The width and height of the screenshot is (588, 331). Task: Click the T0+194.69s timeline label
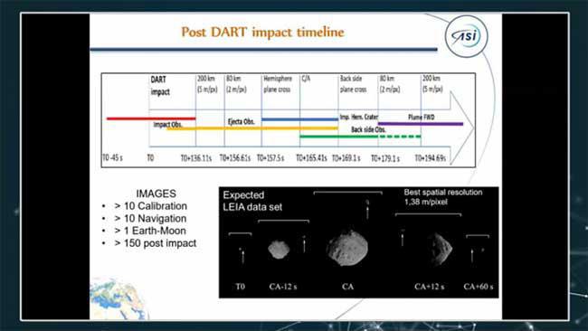pyautogui.click(x=430, y=158)
